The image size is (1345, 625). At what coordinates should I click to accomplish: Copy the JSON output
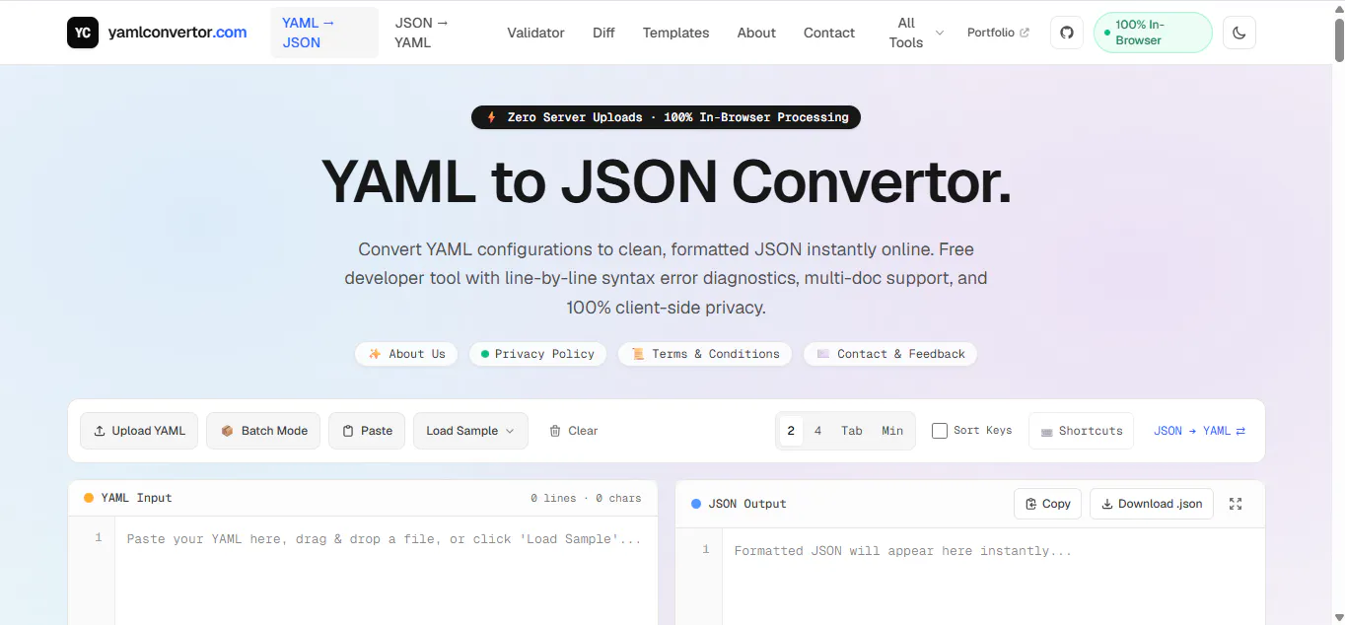coord(1047,504)
